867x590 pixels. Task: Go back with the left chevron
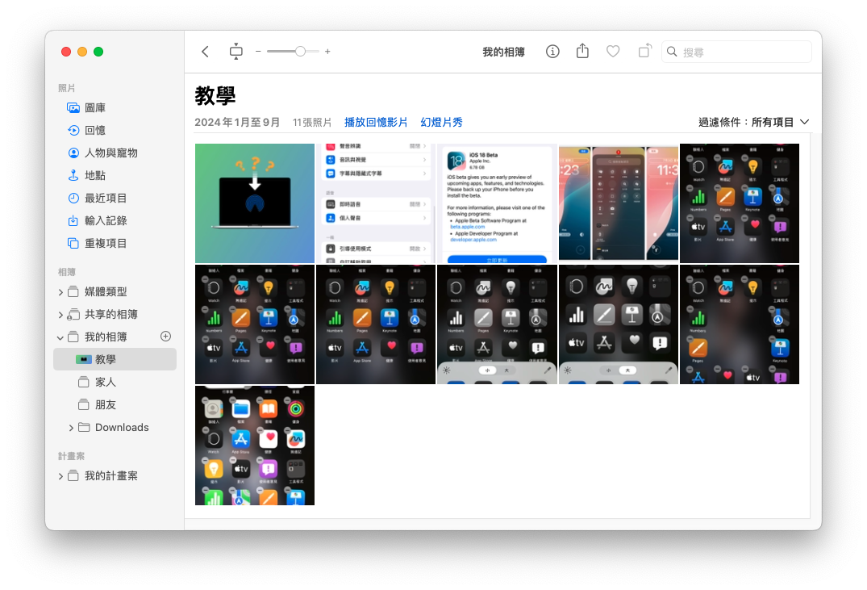tap(205, 52)
